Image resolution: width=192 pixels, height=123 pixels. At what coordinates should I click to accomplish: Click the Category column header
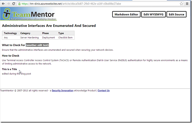point(26,33)
